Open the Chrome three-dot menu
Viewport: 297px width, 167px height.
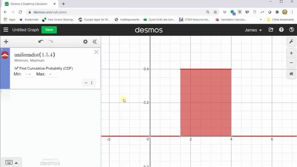[292, 12]
